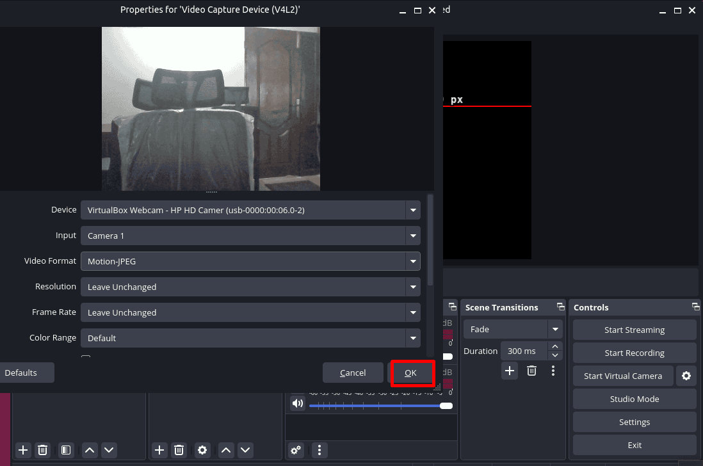Close the Properties dialog window
This screenshot has width=703, height=466.
(432, 10)
